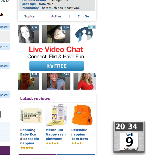Switch to the I'm On tab
This screenshot has height=155, width=146.
tap(83, 16)
